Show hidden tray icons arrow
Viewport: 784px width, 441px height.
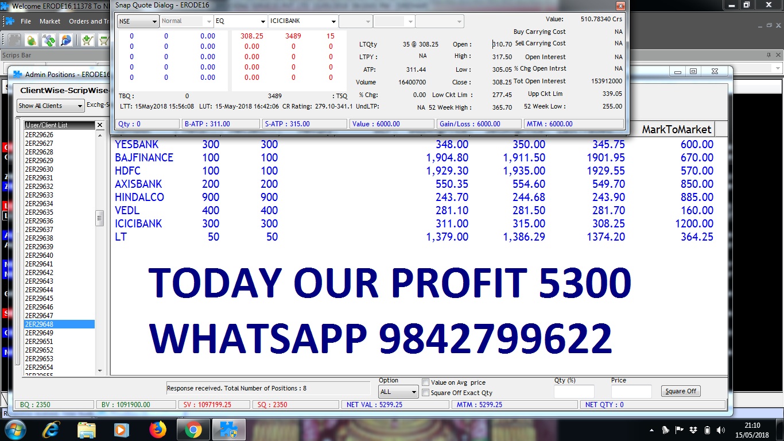pos(651,430)
